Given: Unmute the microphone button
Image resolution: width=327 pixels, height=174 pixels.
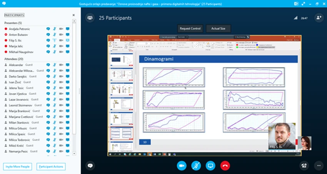Looking at the screenshot, I should point(196,166).
